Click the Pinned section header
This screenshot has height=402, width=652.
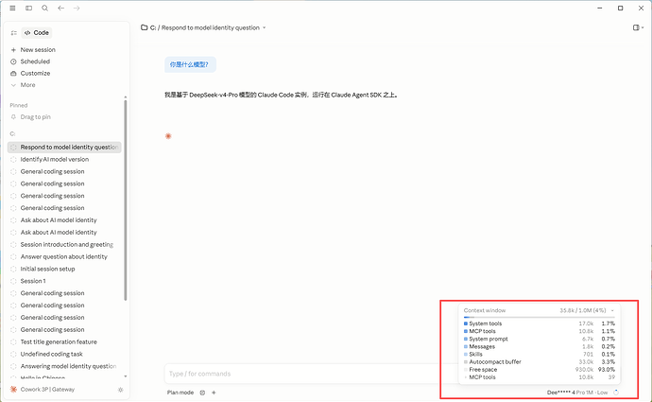click(x=19, y=105)
